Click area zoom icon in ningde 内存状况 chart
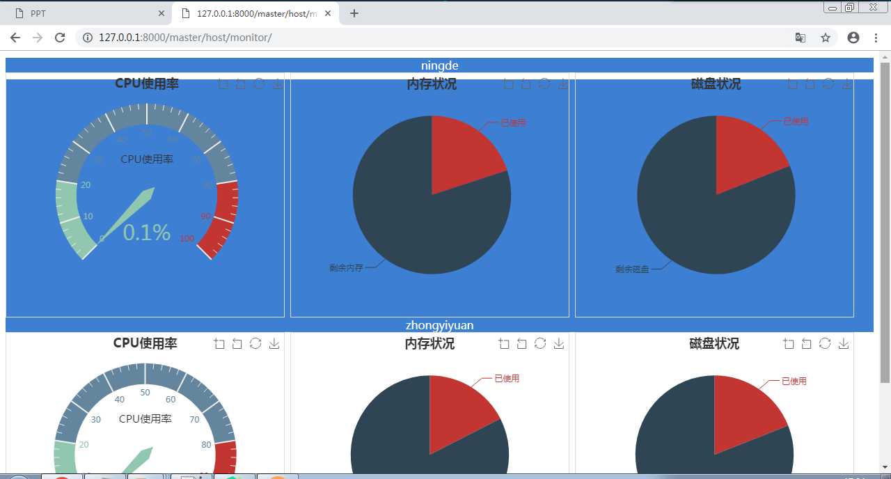The height and width of the screenshot is (479, 891). click(508, 84)
